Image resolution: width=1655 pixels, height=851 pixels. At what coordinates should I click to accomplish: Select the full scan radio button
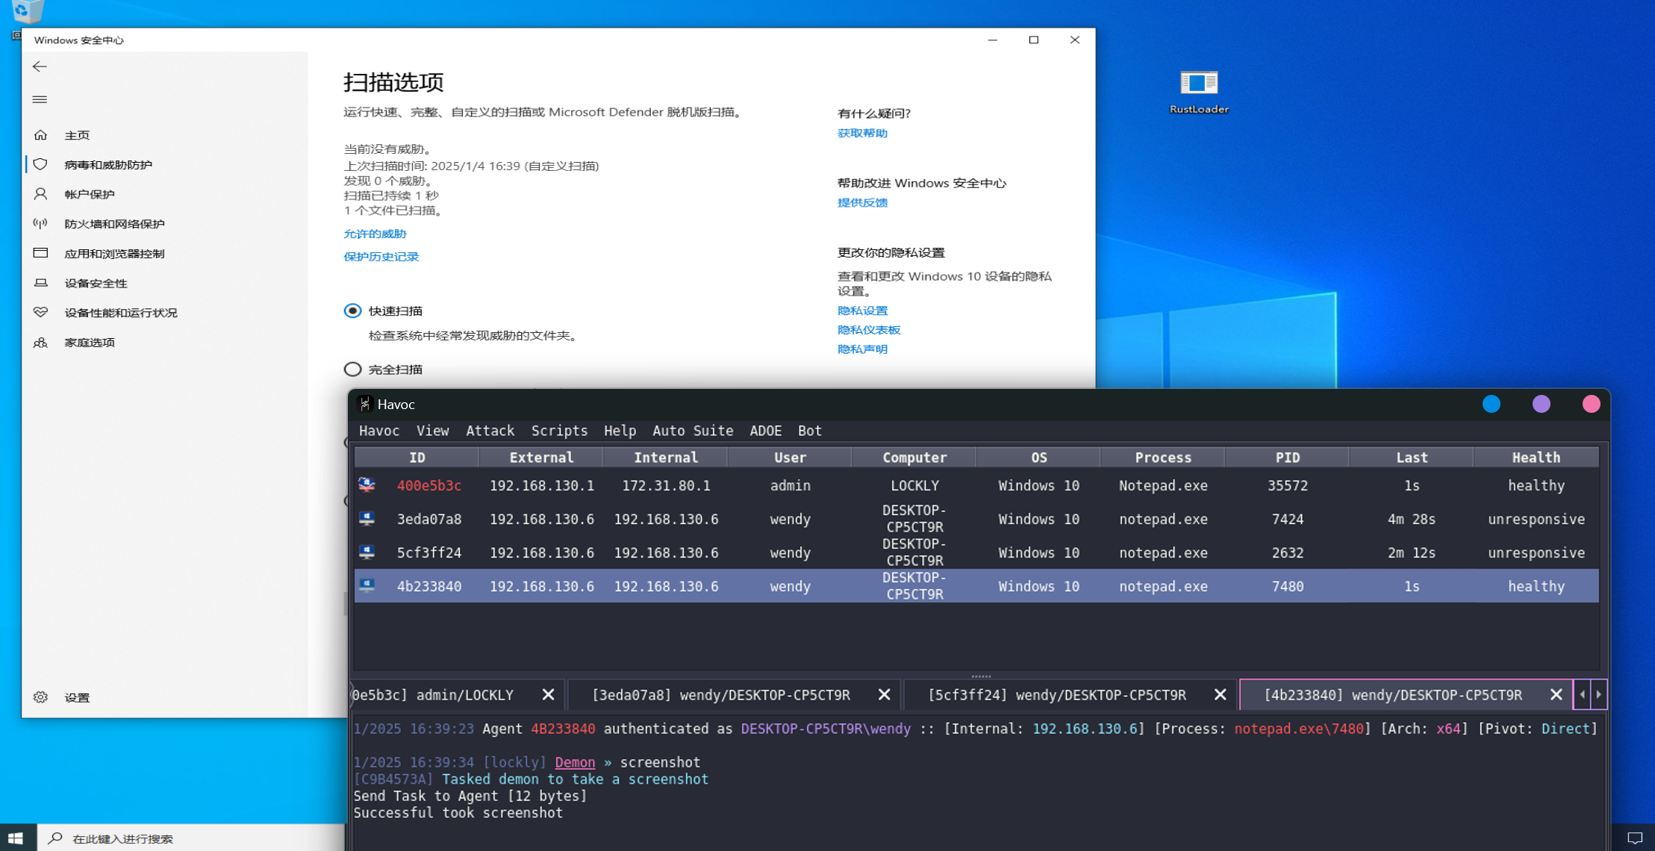352,370
